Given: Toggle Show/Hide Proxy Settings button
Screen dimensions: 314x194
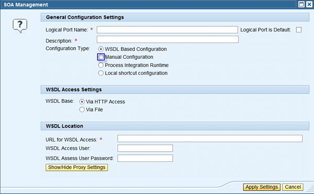Looking at the screenshot, I should pyautogui.click(x=77, y=167).
